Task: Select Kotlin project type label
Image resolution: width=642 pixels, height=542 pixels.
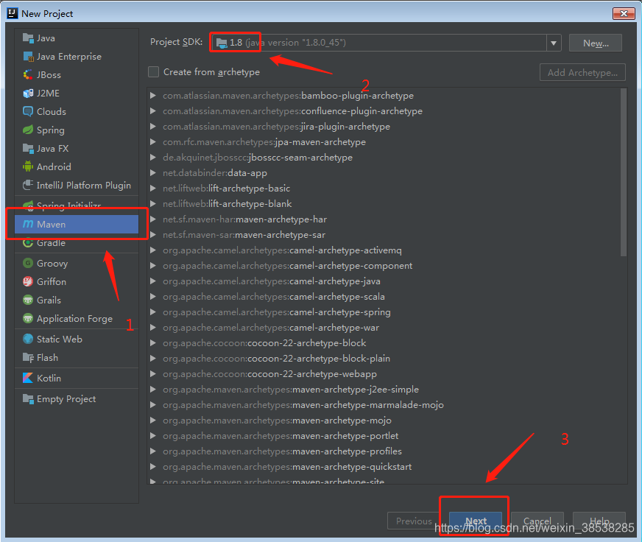Action: (49, 378)
